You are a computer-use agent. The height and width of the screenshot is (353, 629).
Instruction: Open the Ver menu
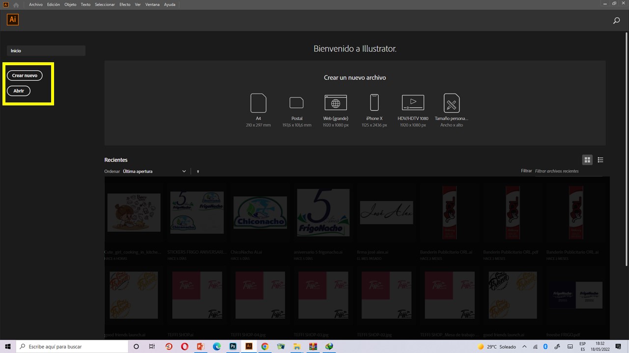tap(138, 4)
